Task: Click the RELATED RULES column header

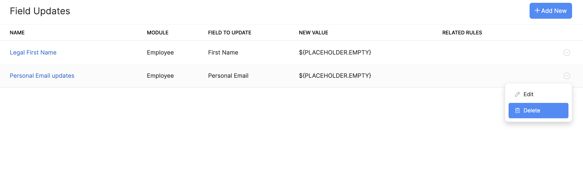Action: (x=462, y=33)
